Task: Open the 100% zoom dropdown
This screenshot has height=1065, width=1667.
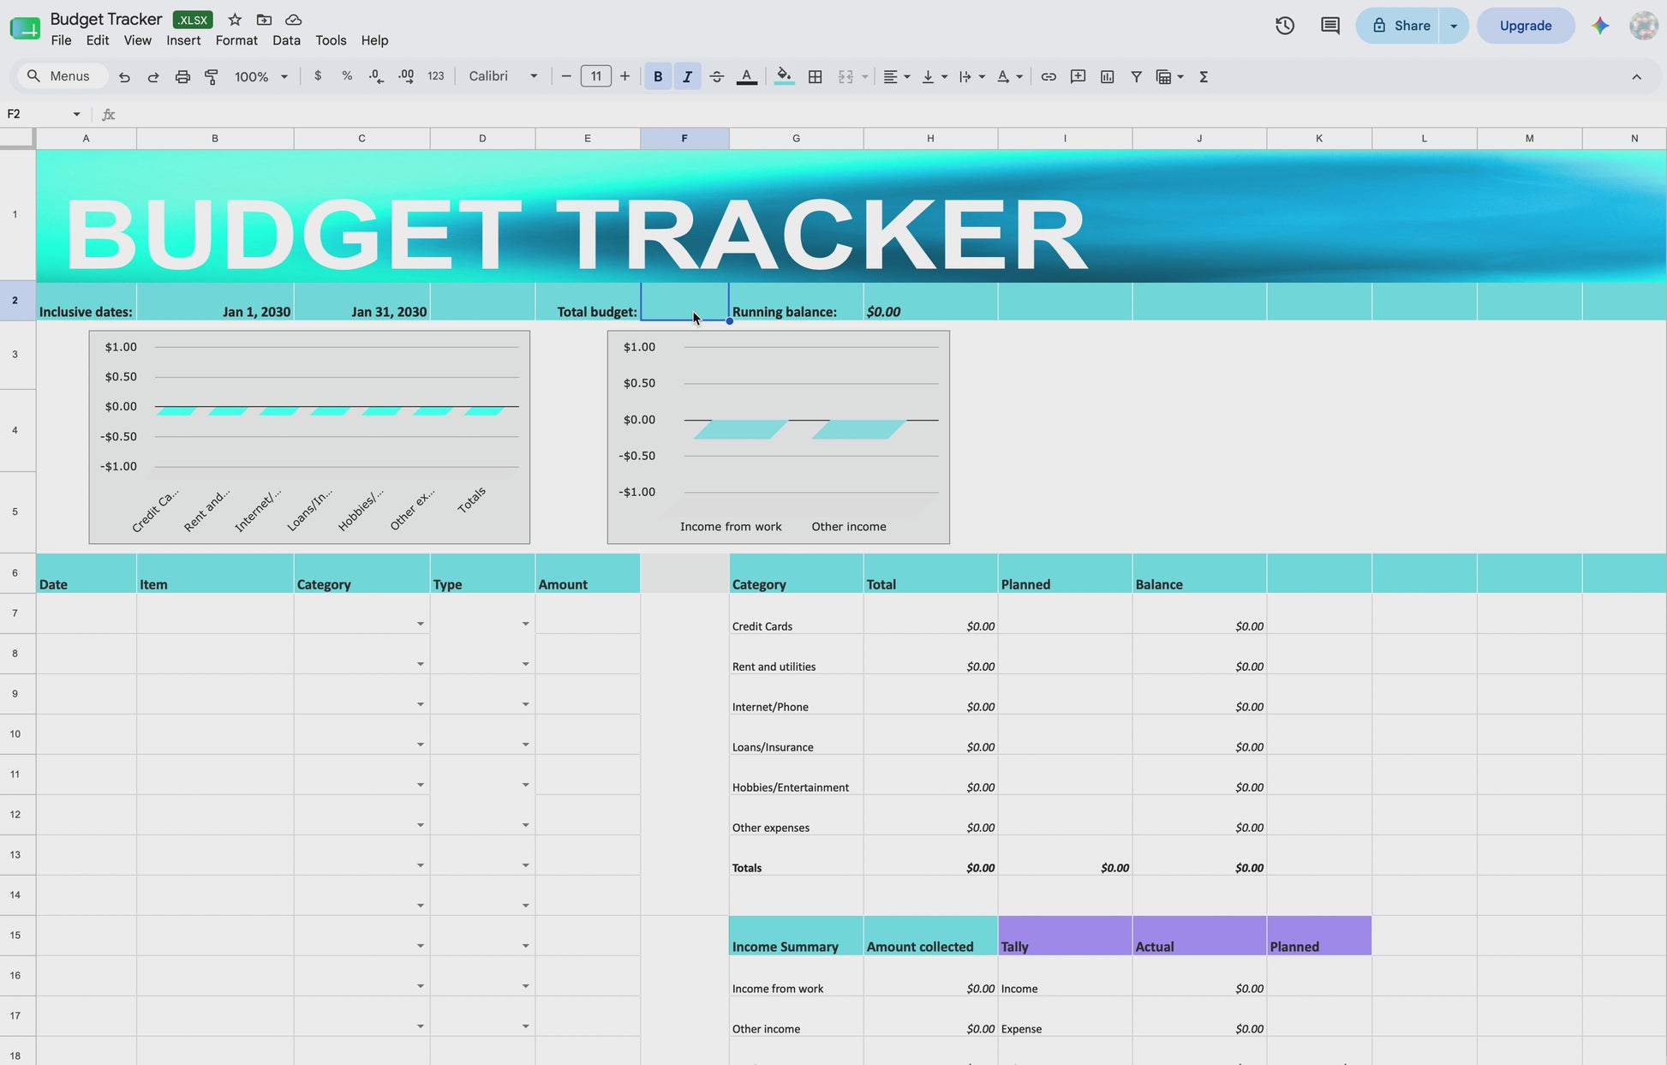Action: (260, 77)
